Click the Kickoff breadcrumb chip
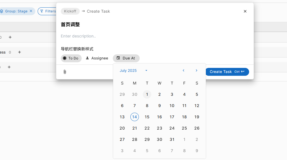287x160 pixels. [x=70, y=11]
